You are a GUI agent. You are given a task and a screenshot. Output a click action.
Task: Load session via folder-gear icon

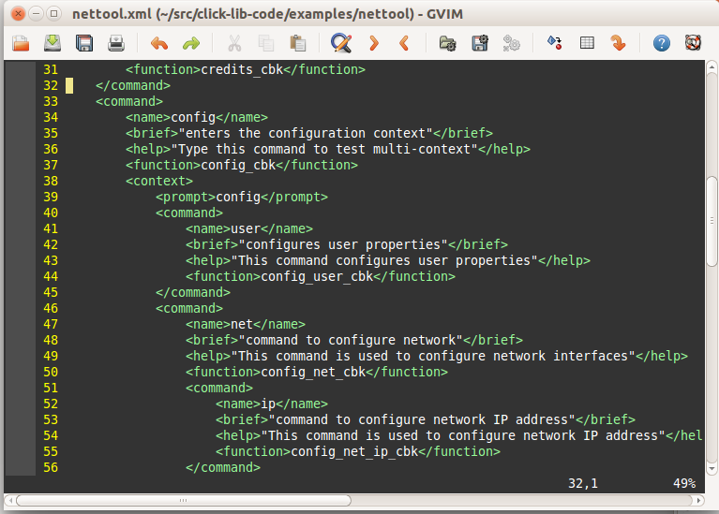[x=447, y=43]
